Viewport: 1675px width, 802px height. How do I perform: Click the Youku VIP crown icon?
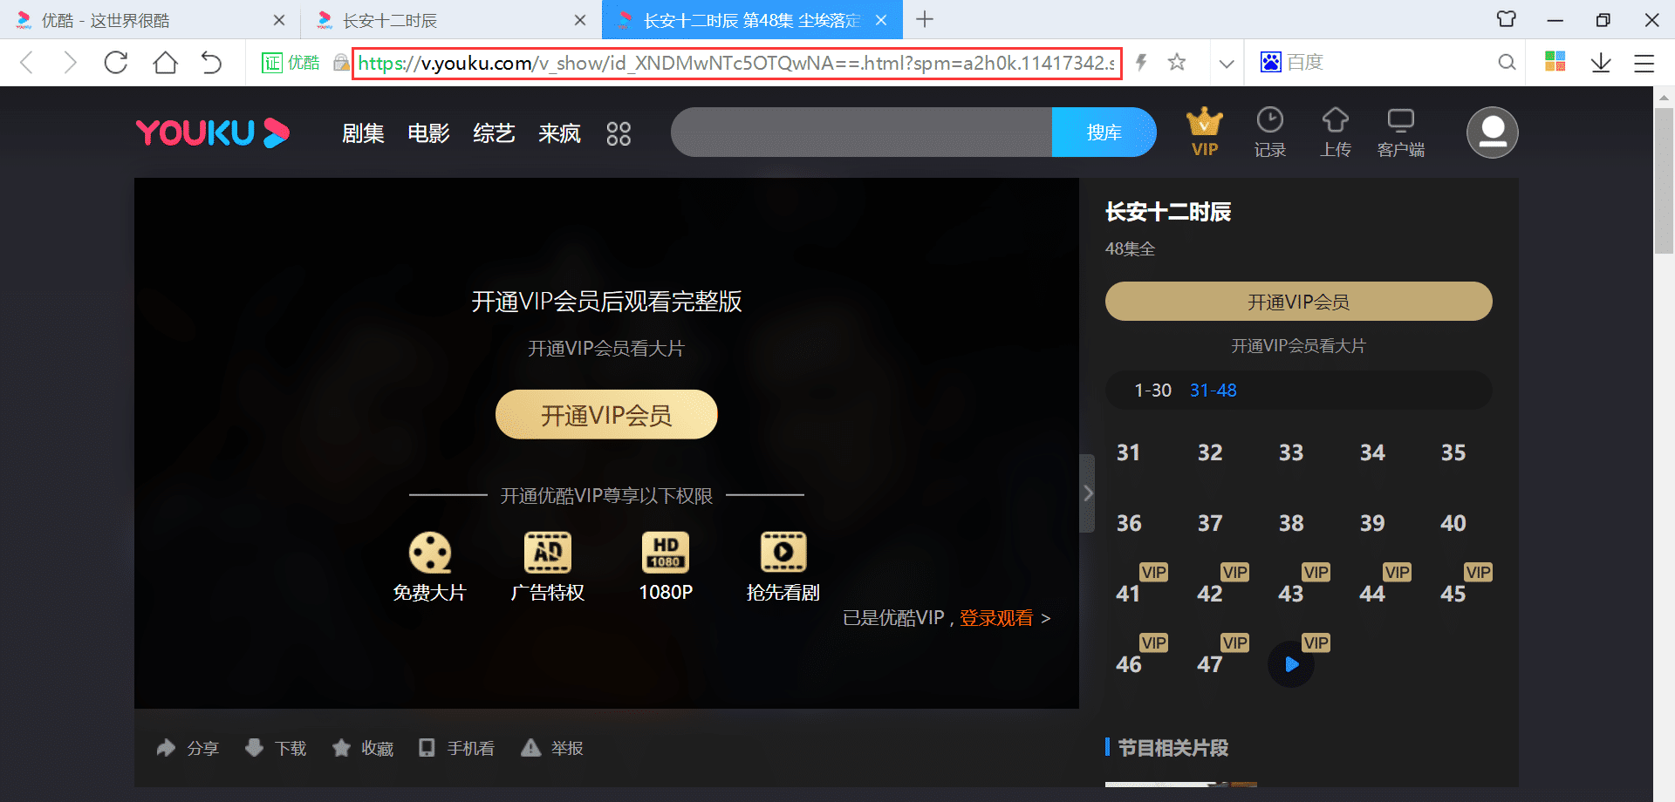tap(1204, 123)
